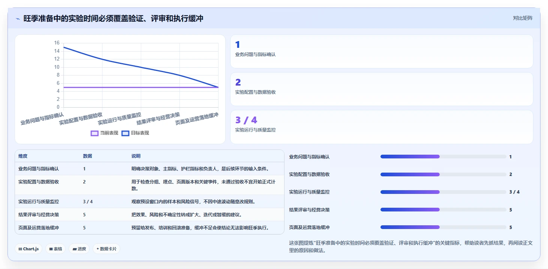Click the chart axis label 结果评审与经营决策
Image resolution: width=548 pixels, height=269 pixels.
(x=158, y=118)
